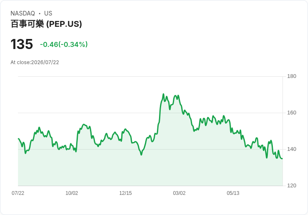Click the stock title 百事可樂 (PEP.US)

(46, 24)
